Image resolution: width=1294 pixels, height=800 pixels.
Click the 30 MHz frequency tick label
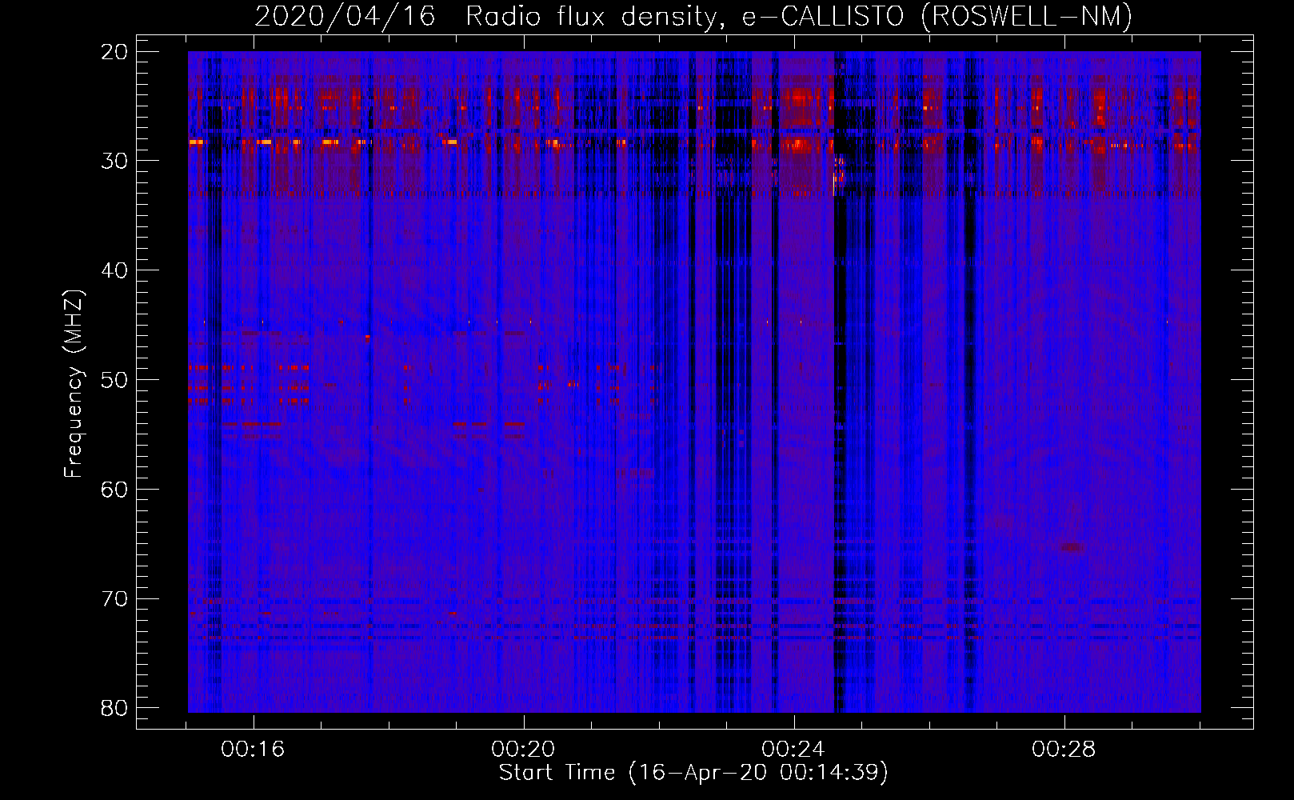click(115, 161)
